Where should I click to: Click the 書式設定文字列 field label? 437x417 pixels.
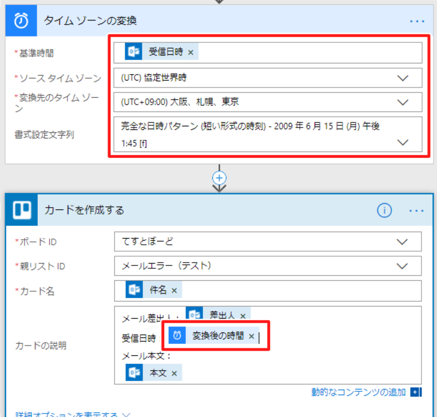(44, 134)
